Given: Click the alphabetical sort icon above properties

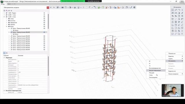Looking at the screenshot, I should tap(7, 53).
